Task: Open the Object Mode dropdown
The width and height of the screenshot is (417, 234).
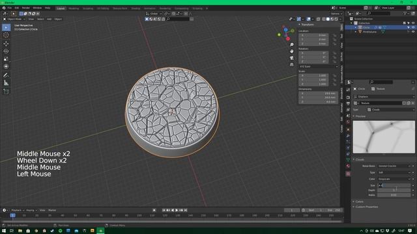Action: [14, 19]
